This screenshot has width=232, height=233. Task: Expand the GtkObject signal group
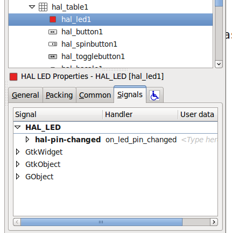tap(18, 164)
